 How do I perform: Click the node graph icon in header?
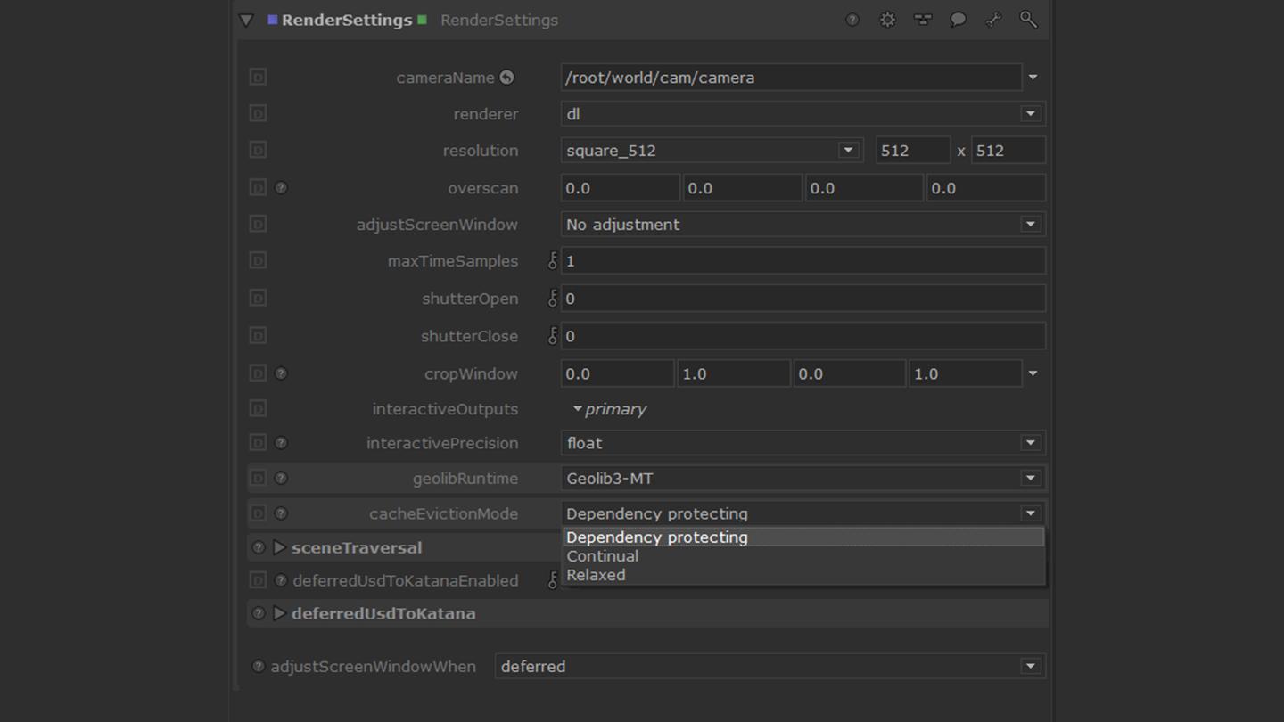point(923,20)
